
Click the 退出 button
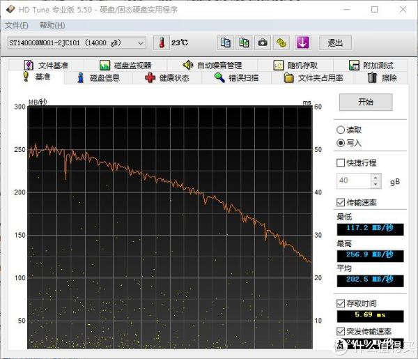pos(335,43)
